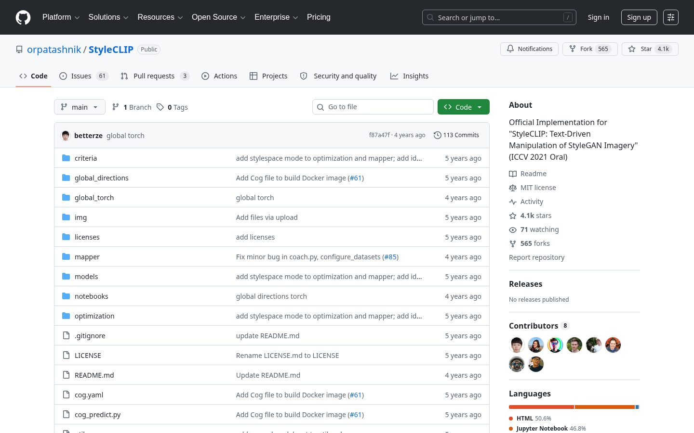
Task: Click the red HTML language bar segment
Action: pyautogui.click(x=542, y=407)
